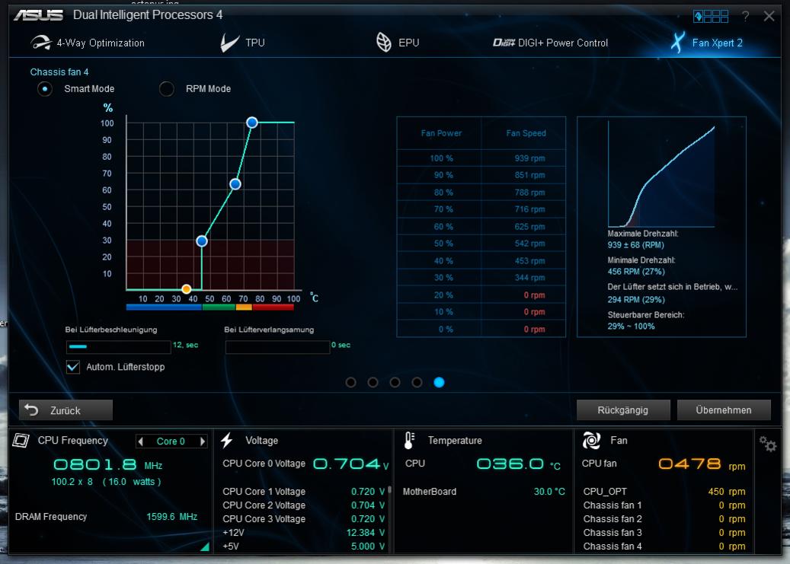Open monitor settings gear icon
The width and height of the screenshot is (790, 564).
767,445
